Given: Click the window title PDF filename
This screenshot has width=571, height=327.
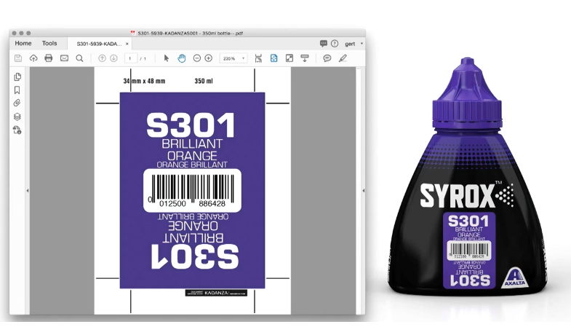Looking at the screenshot, I should (190, 34).
